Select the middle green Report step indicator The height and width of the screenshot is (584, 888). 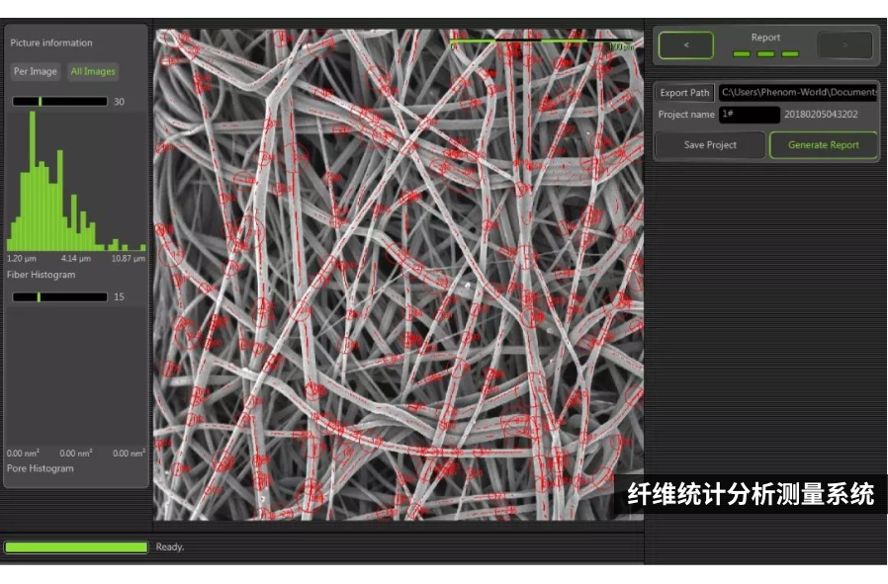tap(765, 53)
